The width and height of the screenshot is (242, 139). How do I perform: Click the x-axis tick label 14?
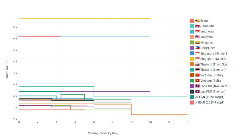(x=150, y=122)
